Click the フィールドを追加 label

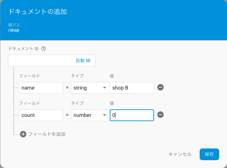[47, 134]
